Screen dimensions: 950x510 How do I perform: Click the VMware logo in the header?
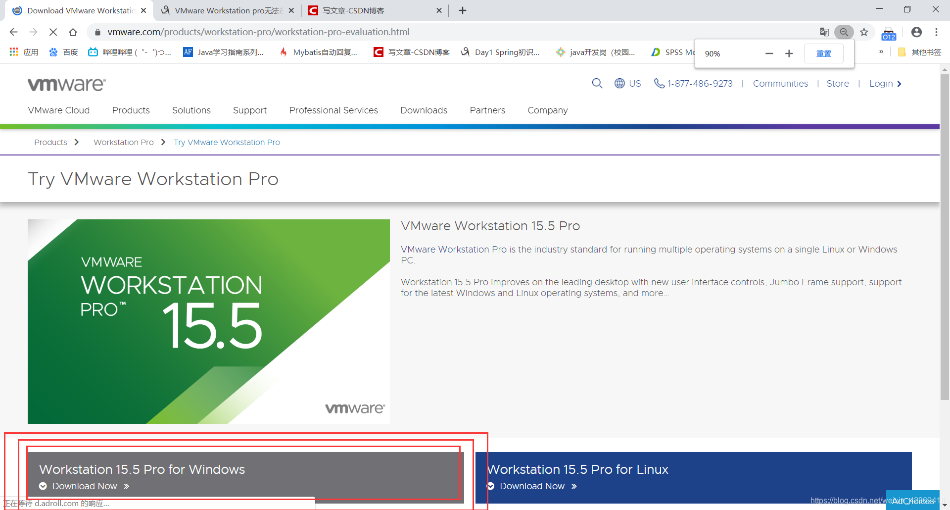[67, 84]
